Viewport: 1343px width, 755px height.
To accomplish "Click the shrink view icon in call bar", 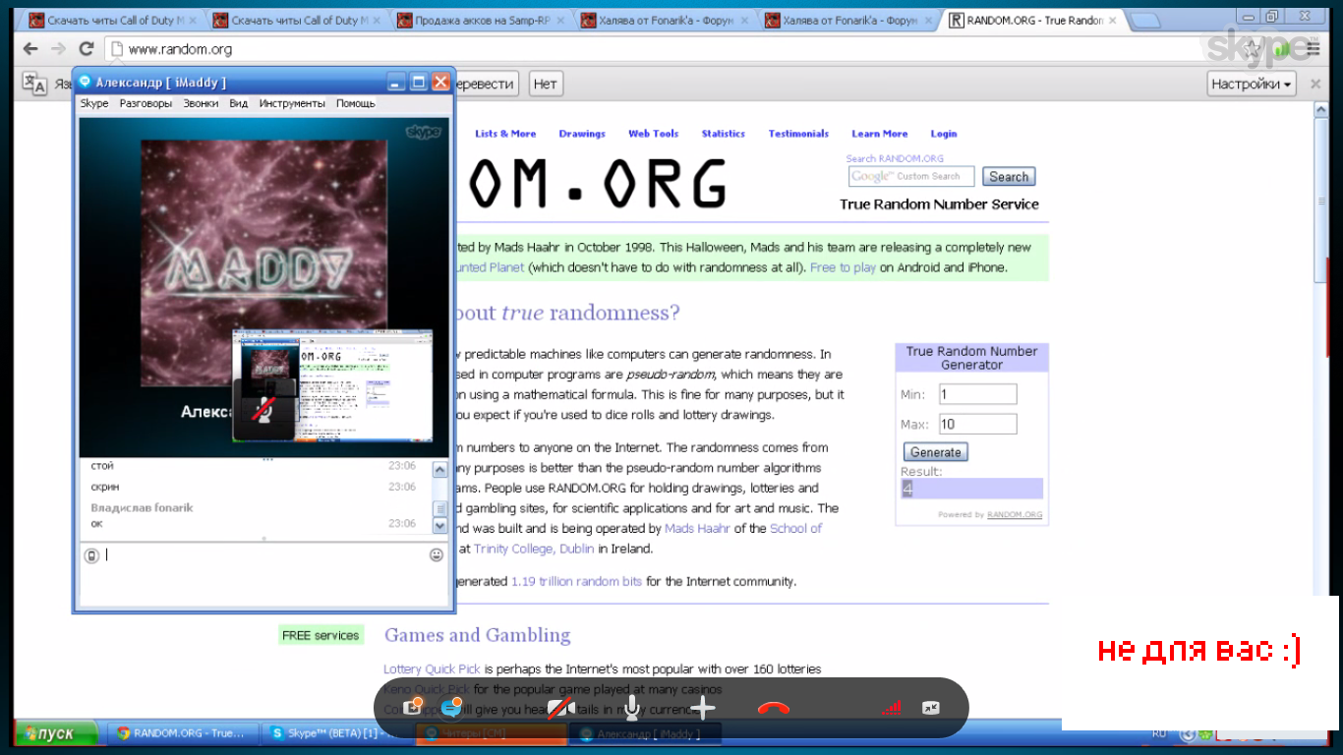I will pyautogui.click(x=930, y=708).
